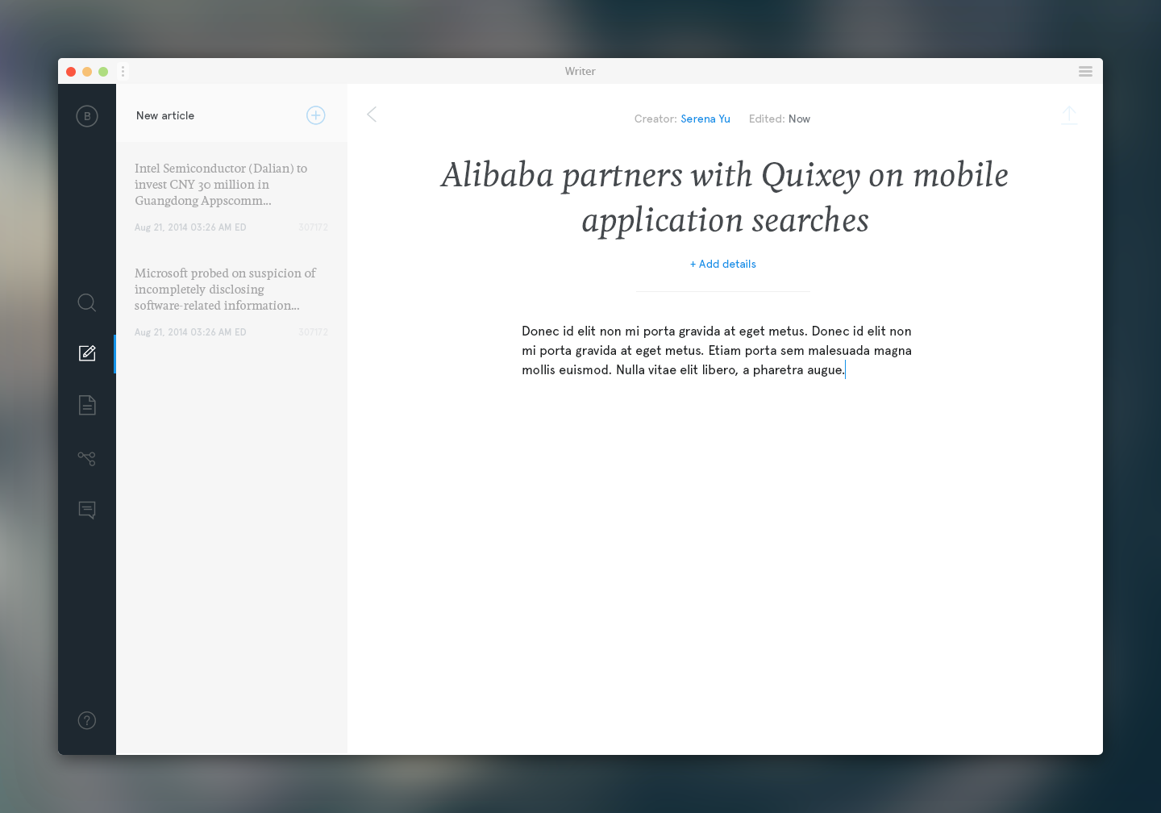Place cursor in the Donec body paragraph
Viewport: 1161px width, 813px height.
click(717, 350)
